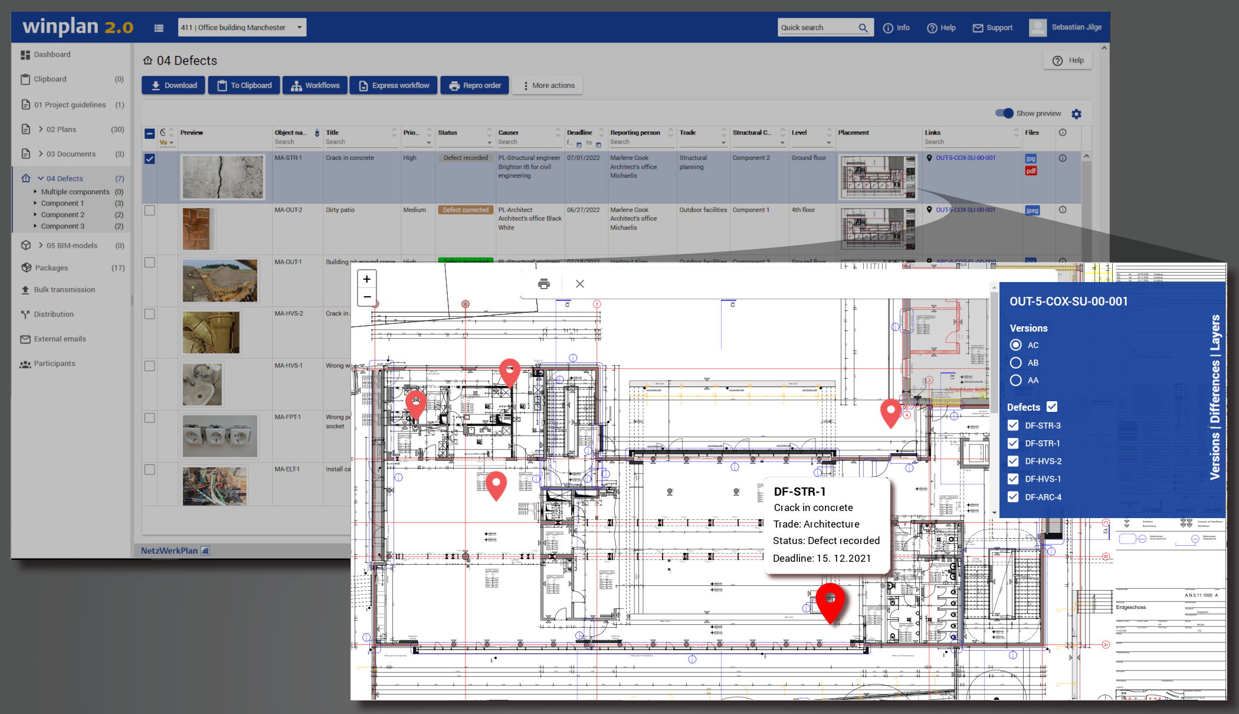
Task: Click info icon of the MA-OUT-2 row
Action: pos(1063,209)
